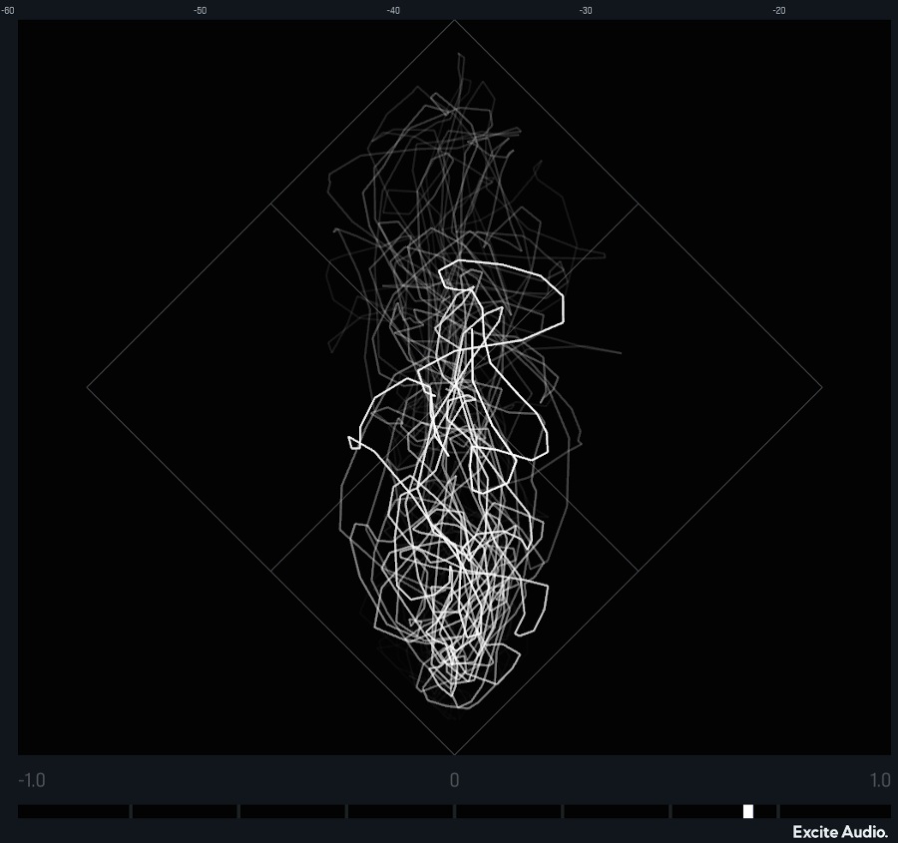Click the leftmost segment of the correlation meter
This screenshot has height=843, width=898.
(73, 811)
